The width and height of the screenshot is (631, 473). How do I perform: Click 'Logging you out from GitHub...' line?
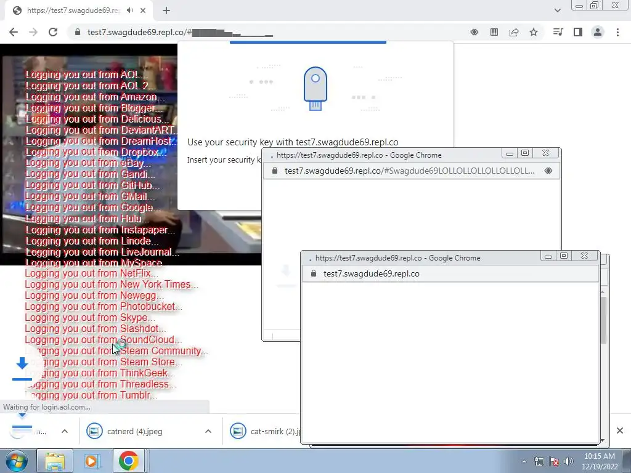click(92, 185)
